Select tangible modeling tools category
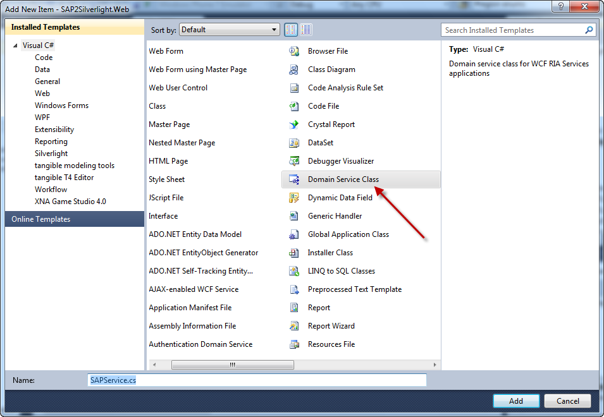604x417 pixels. (x=75, y=166)
